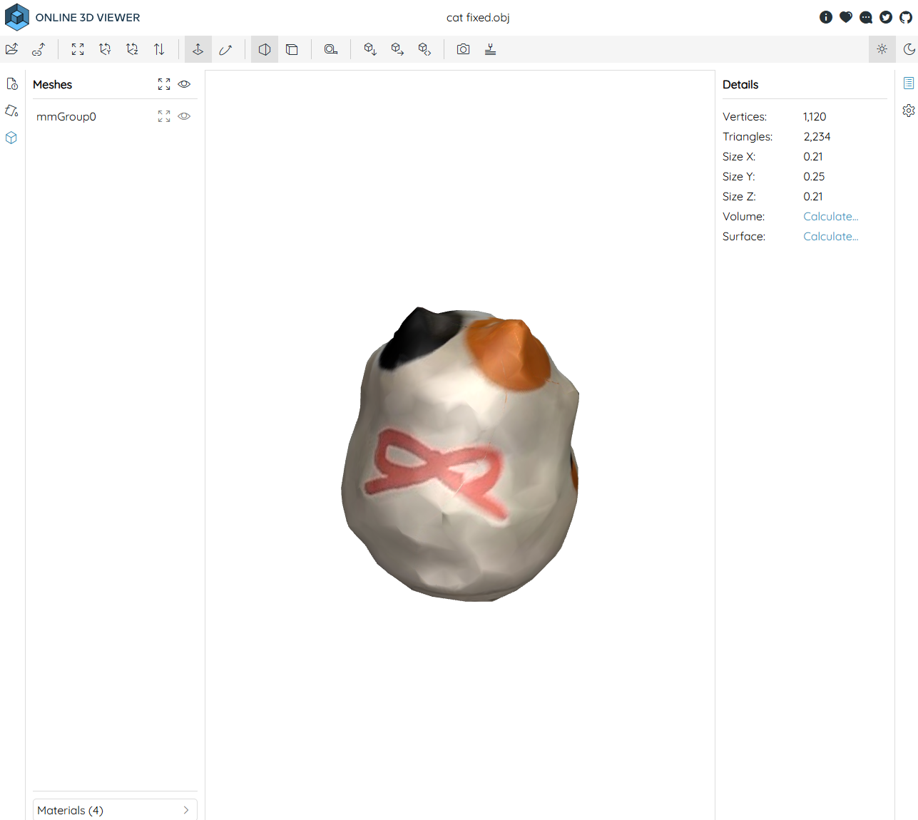The image size is (918, 820).
Task: Open the GitHub link in the header
Action: 906,17
